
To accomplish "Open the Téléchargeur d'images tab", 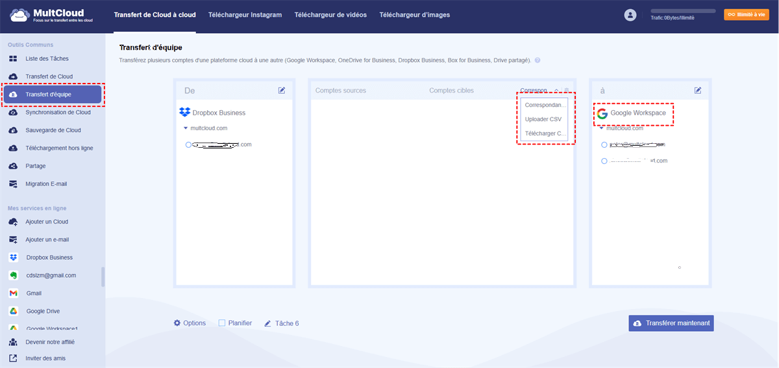I will pos(415,15).
